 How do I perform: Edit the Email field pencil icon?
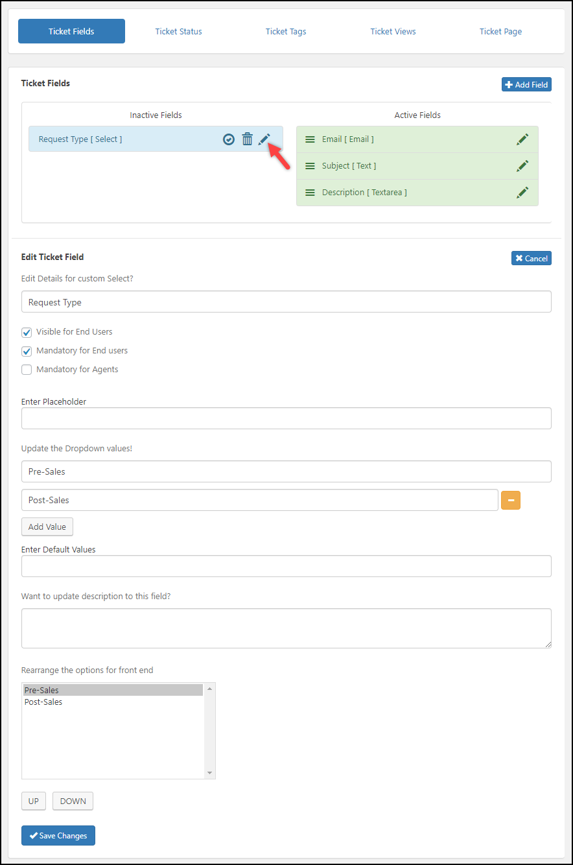[x=522, y=139]
